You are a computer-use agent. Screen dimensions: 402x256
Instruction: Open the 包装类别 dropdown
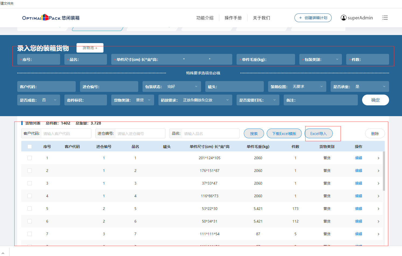click(x=320, y=59)
